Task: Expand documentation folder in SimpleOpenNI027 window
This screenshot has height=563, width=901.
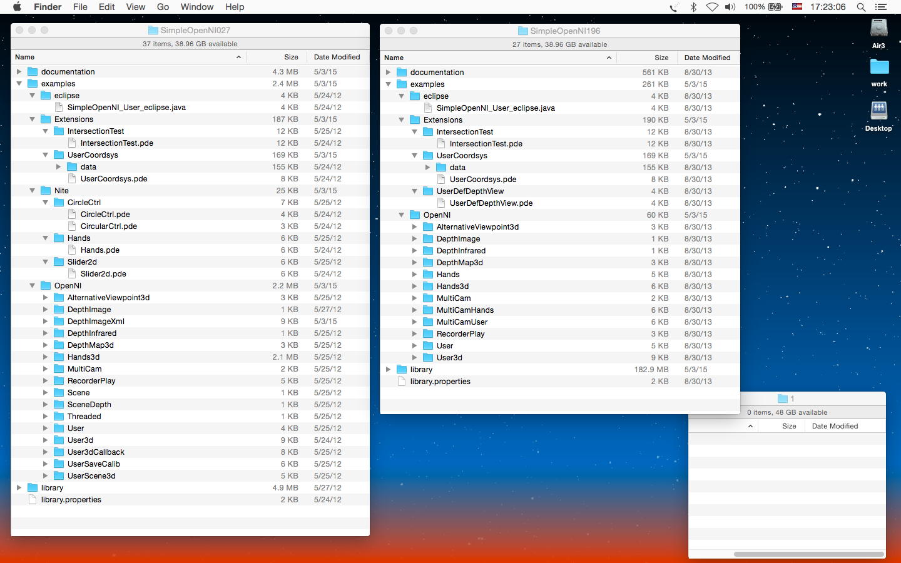Action: (x=19, y=72)
